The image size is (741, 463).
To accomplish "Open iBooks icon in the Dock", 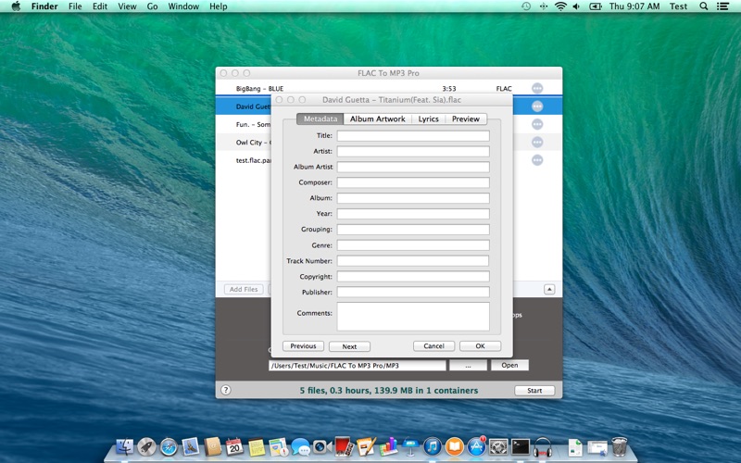I will pyautogui.click(x=454, y=446).
